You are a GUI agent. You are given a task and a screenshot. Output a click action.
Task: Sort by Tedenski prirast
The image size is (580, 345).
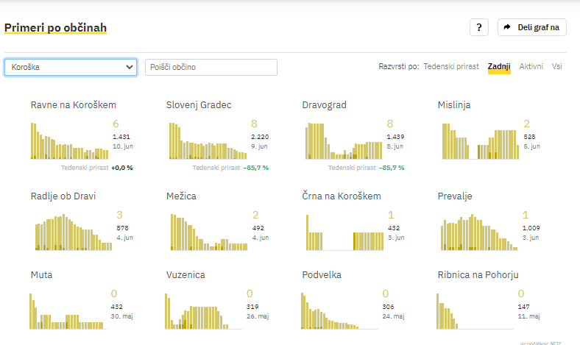[x=451, y=67]
